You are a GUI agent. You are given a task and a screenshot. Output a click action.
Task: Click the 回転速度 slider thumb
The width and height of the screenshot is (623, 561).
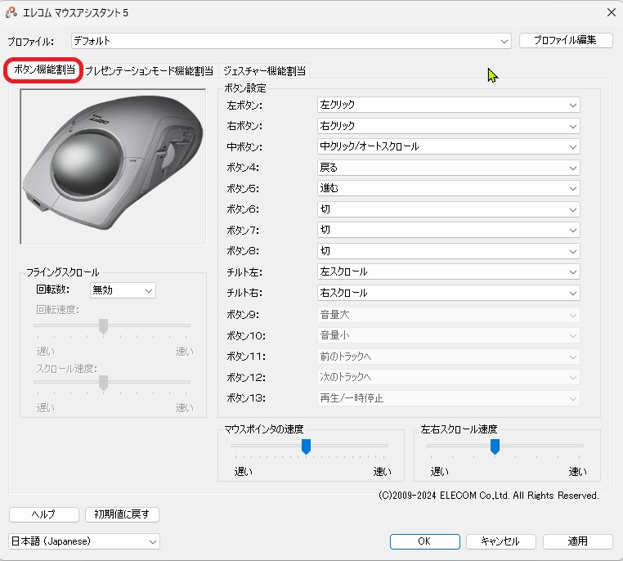pos(103,326)
